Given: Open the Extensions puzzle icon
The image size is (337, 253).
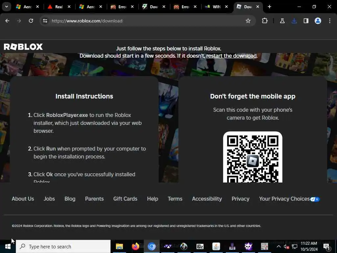Looking at the screenshot, I should [265, 21].
